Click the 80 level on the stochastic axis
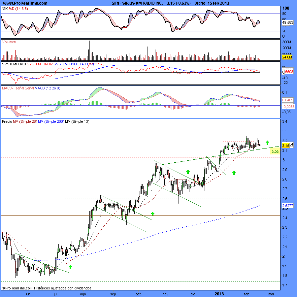The width and height of the screenshot is (297, 297). click(284, 14)
